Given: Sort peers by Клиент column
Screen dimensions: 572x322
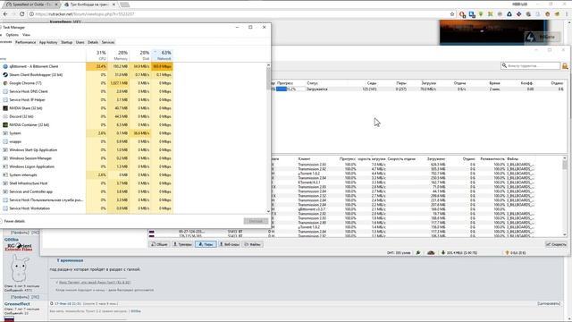Looking at the screenshot, I should pyautogui.click(x=304, y=159).
